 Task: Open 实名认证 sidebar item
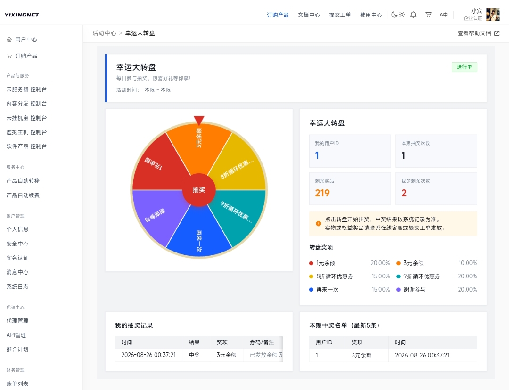tap(17, 258)
